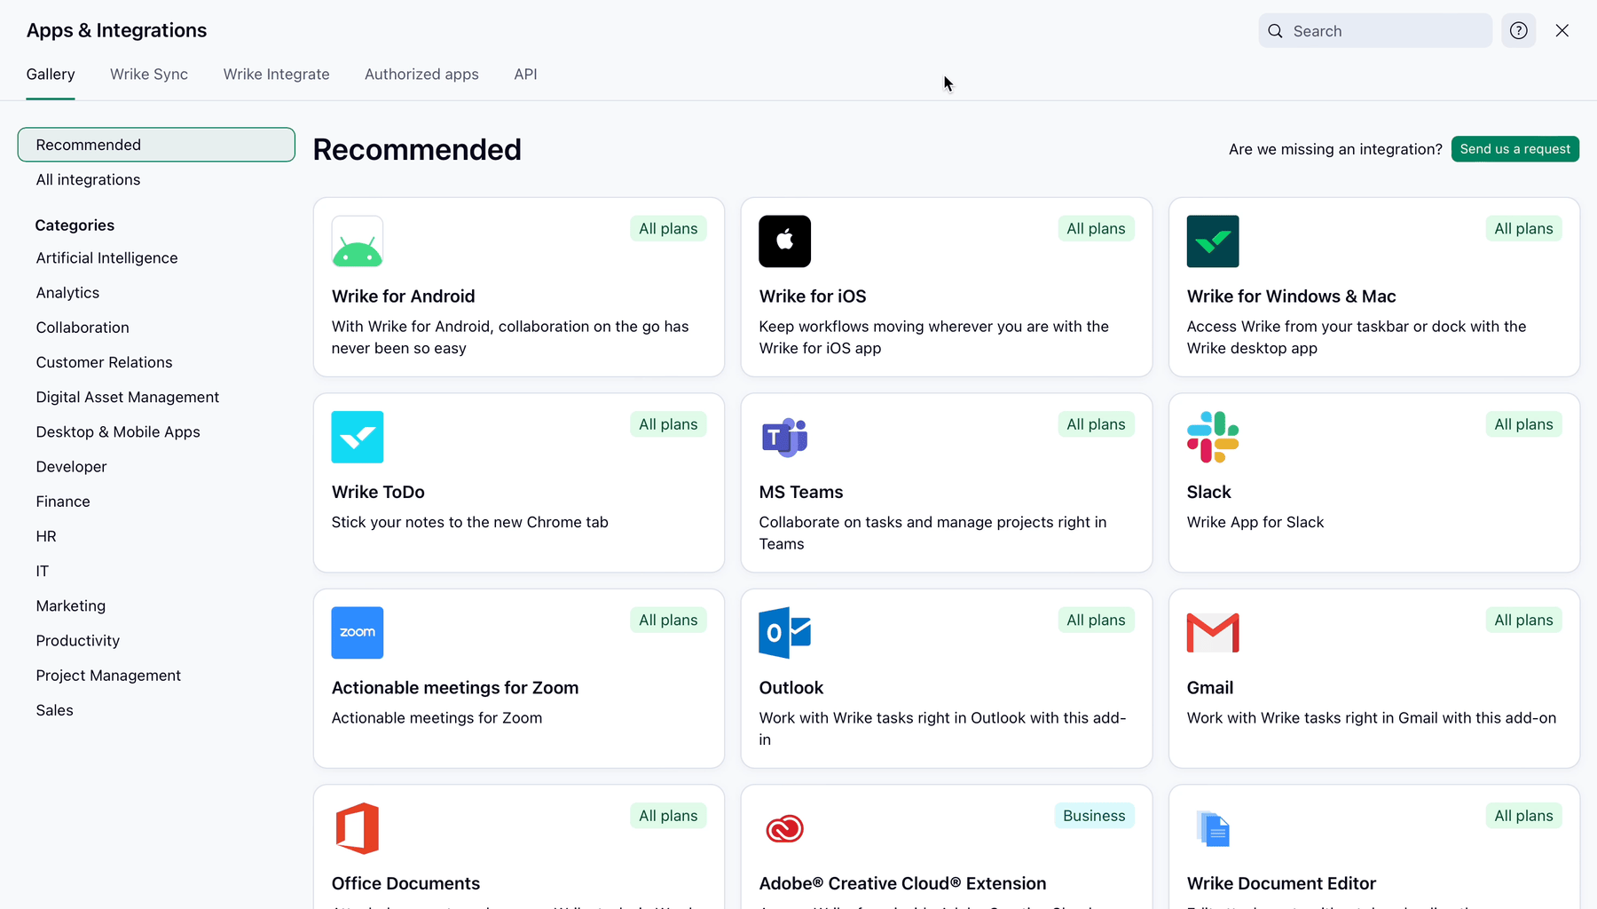This screenshot has width=1597, height=909.
Task: Filter by Artificial Intelligence category
Action: (106, 258)
